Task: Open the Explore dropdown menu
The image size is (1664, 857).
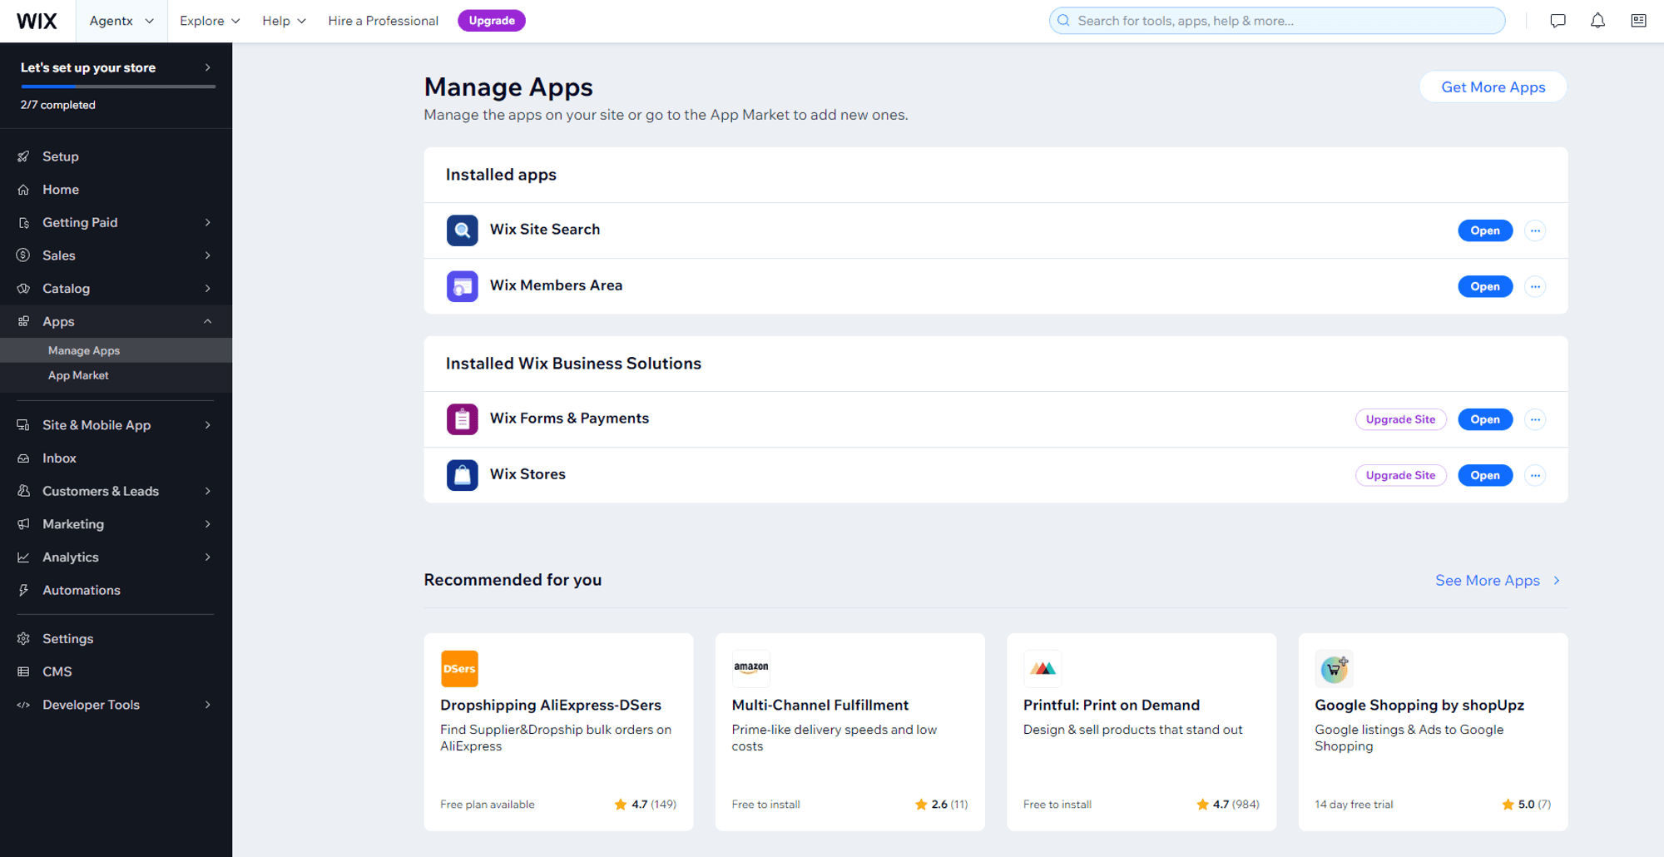Action: (x=210, y=21)
